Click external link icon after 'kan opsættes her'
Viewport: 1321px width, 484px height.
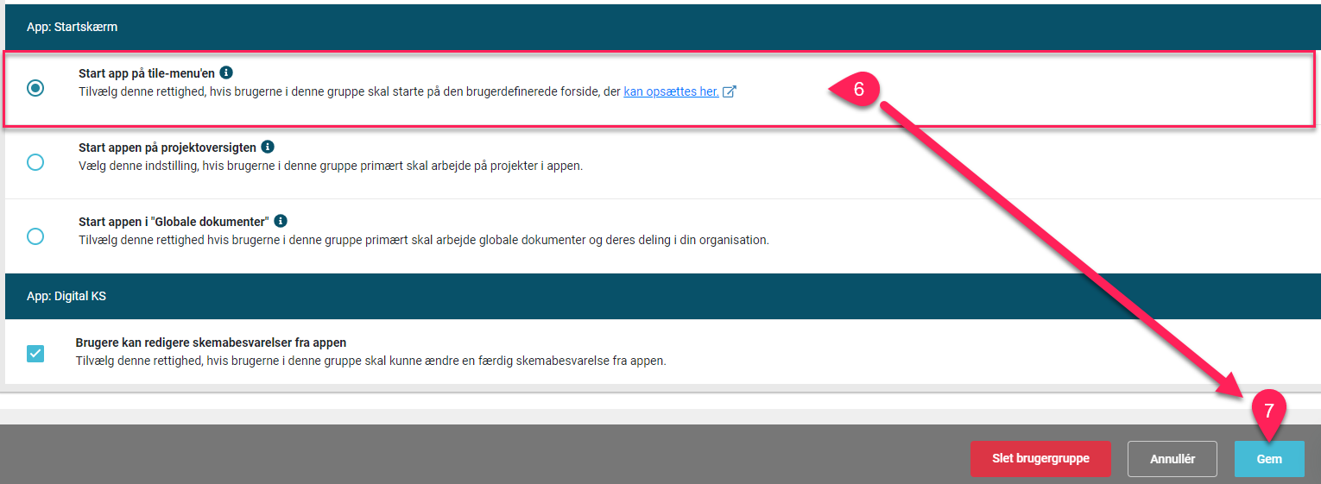pyautogui.click(x=730, y=91)
